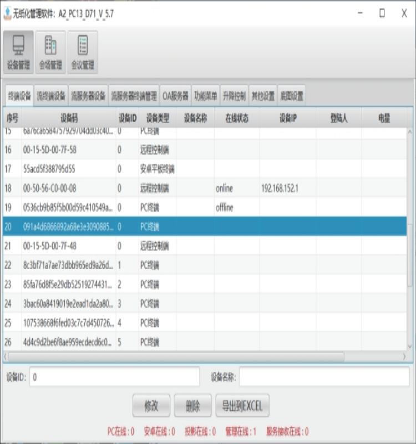Focus the 设备ID input field
This screenshot has height=444, width=416.
114,377
